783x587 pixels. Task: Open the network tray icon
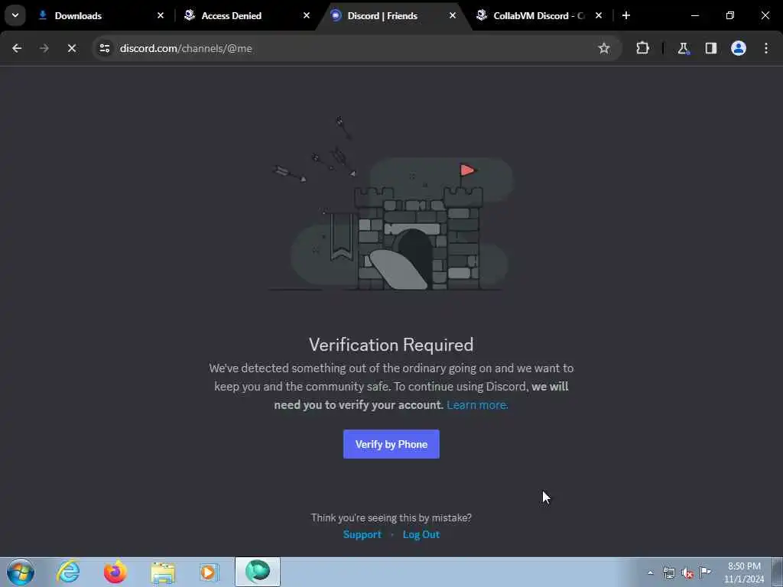coord(668,572)
